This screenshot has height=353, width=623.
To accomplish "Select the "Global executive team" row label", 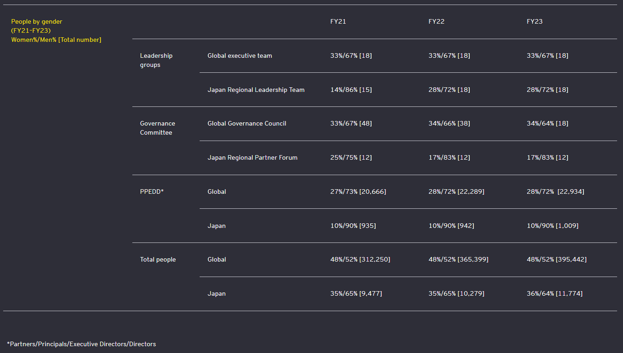I will [x=240, y=56].
